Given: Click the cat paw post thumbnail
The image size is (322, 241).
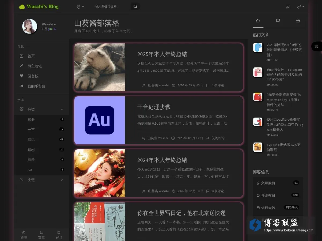Looking at the screenshot, I should pyautogui.click(x=100, y=67).
